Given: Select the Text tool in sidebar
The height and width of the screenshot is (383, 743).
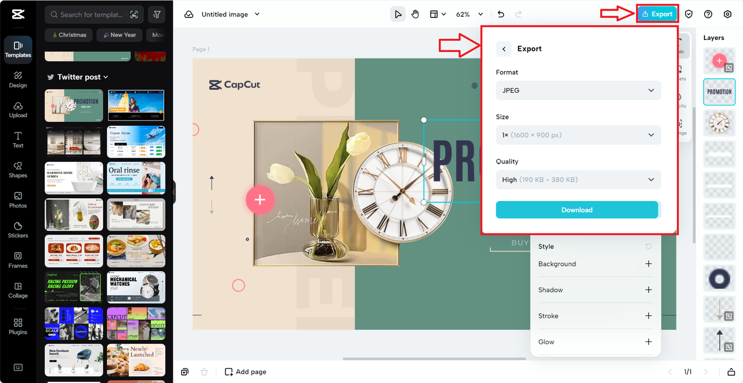Looking at the screenshot, I should [x=18, y=140].
